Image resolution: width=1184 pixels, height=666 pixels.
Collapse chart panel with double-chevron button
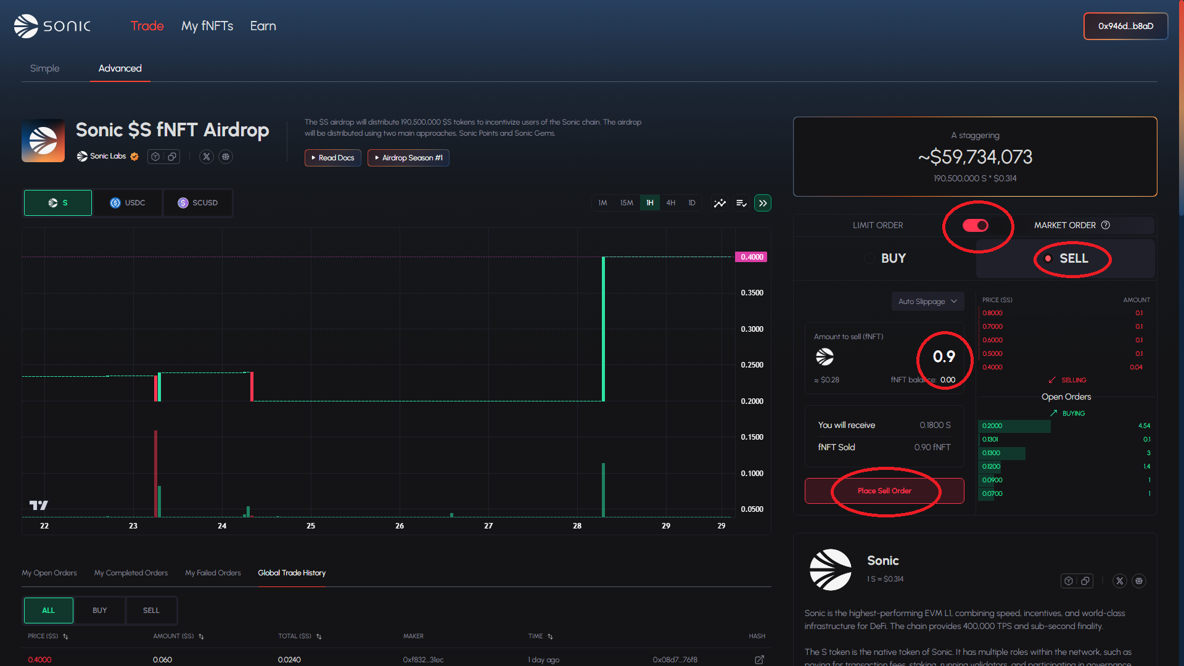click(x=763, y=203)
